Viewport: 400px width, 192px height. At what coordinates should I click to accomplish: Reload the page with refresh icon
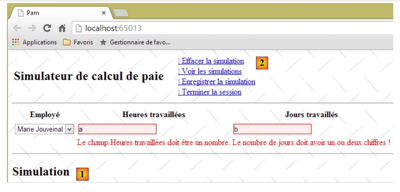pyautogui.click(x=47, y=29)
